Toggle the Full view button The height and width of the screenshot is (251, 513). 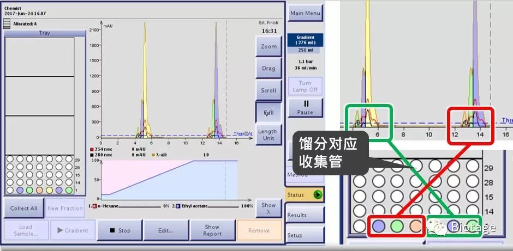click(x=269, y=113)
